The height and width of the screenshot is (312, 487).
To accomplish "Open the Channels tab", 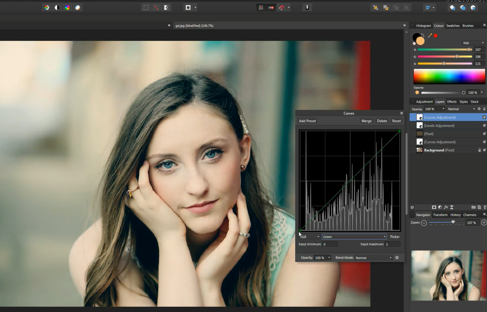I will pyautogui.click(x=470, y=215).
